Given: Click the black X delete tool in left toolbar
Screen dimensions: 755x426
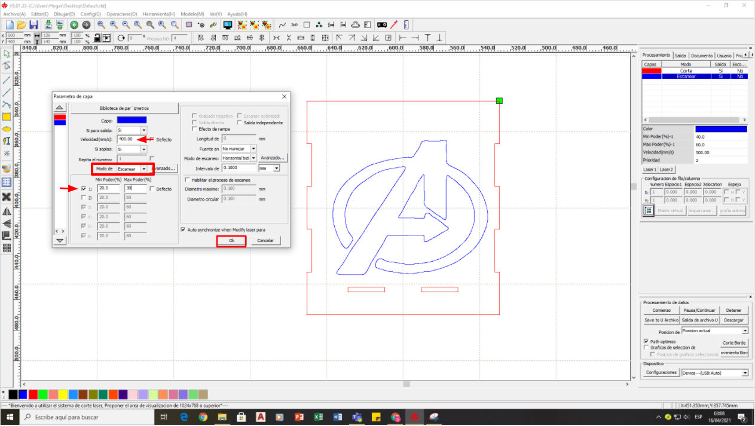Looking at the screenshot, I should click(7, 197).
